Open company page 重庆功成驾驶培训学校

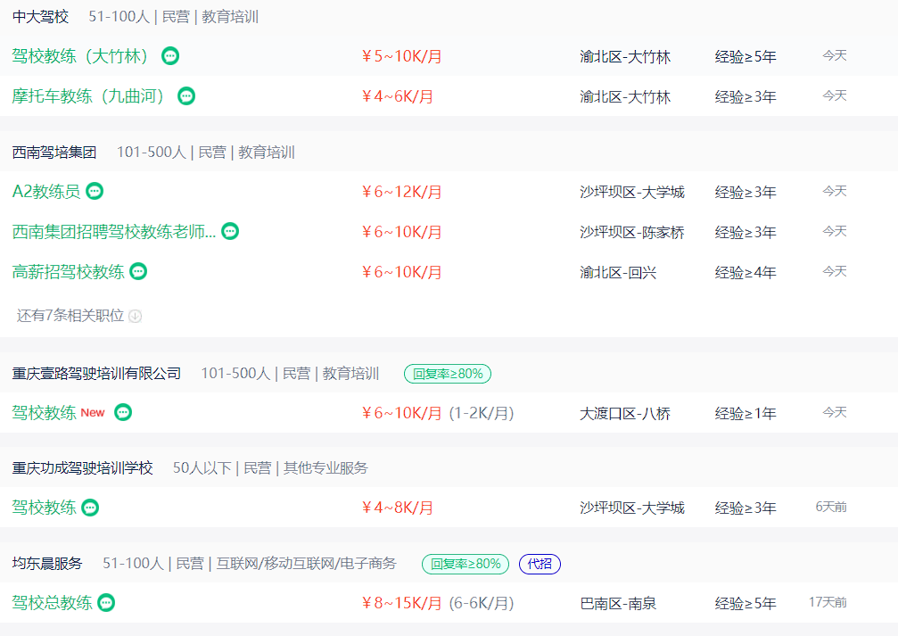pos(82,468)
